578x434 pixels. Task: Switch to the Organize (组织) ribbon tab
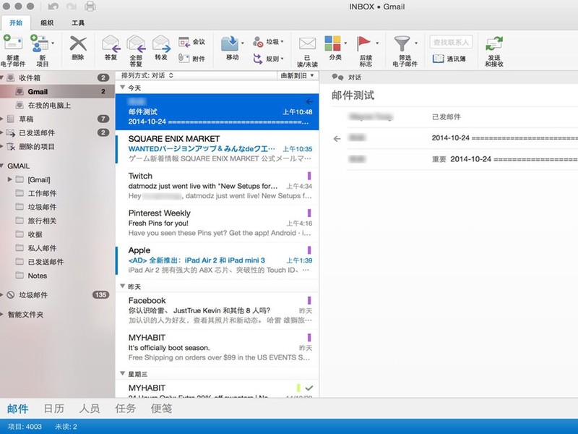[x=46, y=23]
